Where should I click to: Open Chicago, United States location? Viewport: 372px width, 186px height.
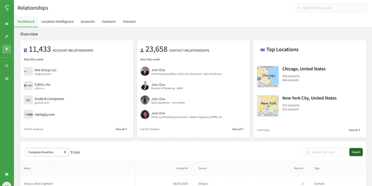(x=304, y=69)
